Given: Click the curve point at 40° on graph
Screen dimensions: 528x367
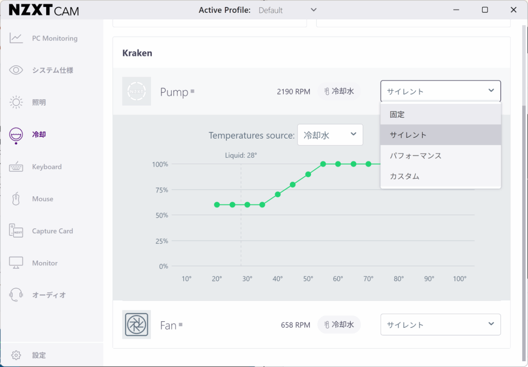Looking at the screenshot, I should [x=278, y=194].
